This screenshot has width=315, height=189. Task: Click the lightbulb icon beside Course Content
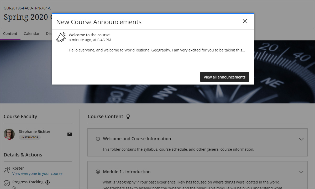[x=128, y=117]
